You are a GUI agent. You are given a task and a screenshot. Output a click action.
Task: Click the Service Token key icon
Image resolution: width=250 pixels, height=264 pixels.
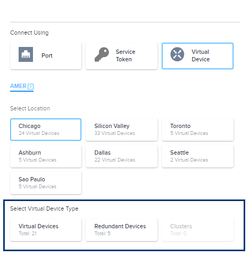tap(102, 54)
